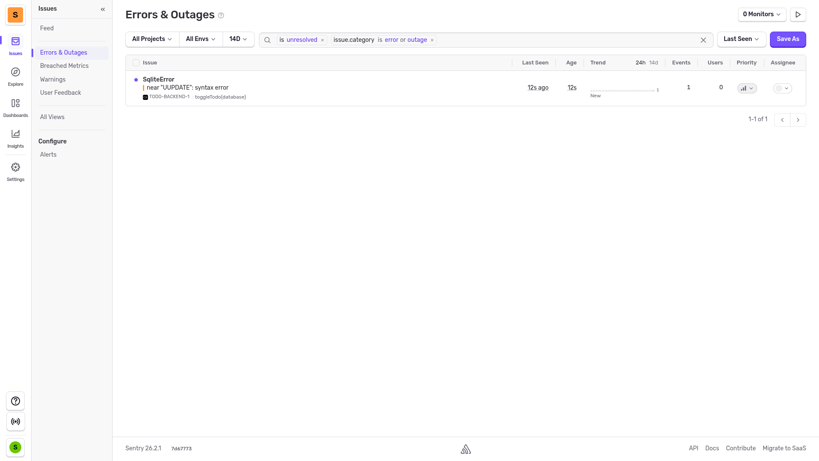Click the play real-time updates button

click(798, 15)
